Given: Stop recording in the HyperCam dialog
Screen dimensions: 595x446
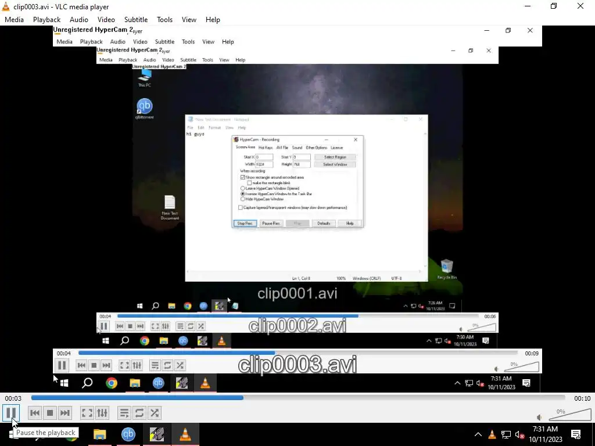Looking at the screenshot, I should [x=245, y=224].
